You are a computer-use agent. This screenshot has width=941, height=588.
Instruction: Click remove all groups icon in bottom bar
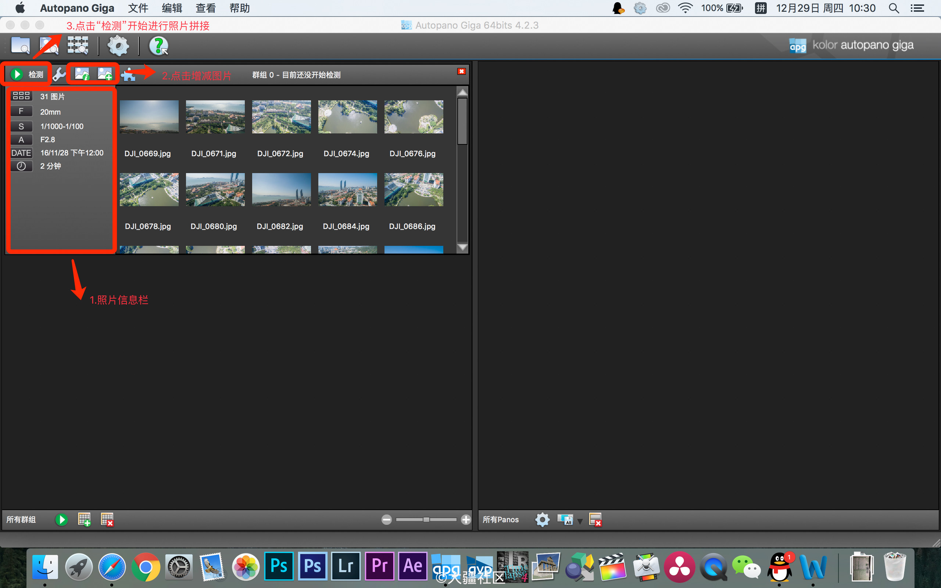point(107,520)
